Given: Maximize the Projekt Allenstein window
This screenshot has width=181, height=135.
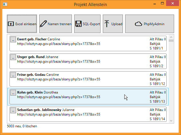Looking at the screenshot, I should [x=162, y=3].
